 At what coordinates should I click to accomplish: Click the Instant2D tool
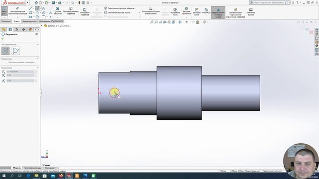206,11
